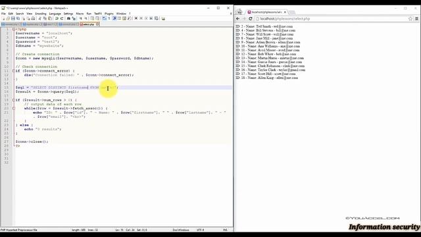Click the Play recorded macro icon
The width and height of the screenshot is (421, 237).
[146, 18]
